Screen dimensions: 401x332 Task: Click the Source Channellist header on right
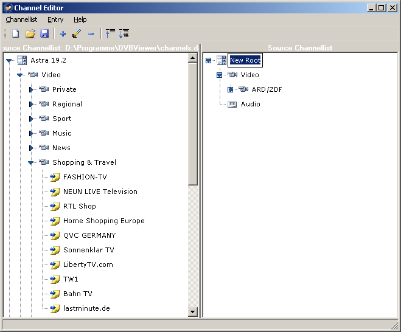click(300, 48)
